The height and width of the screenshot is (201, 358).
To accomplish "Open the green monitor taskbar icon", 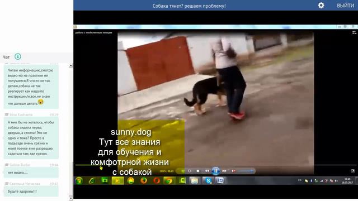I will 105,181.
